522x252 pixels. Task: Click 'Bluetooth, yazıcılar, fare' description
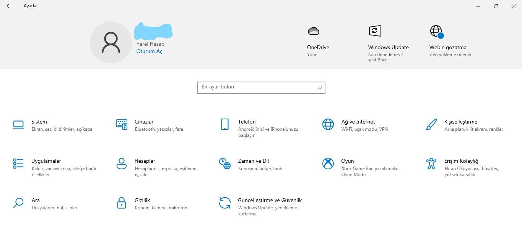(x=159, y=129)
